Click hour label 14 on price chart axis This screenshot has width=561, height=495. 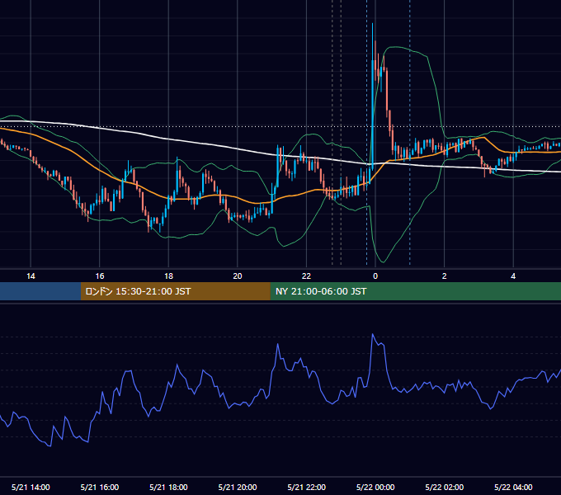coord(31,276)
